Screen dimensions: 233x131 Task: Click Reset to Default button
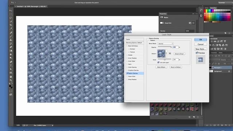[175, 67]
